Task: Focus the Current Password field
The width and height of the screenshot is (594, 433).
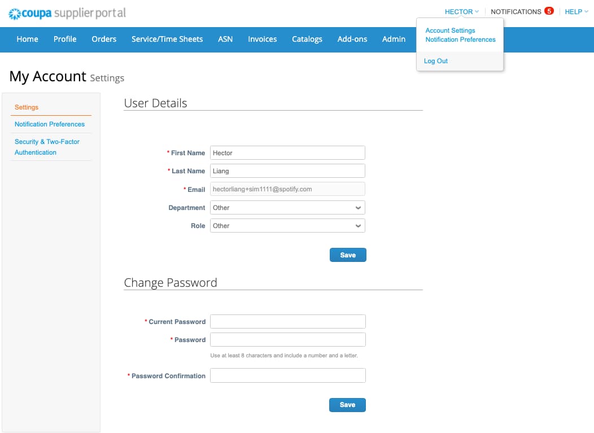Action: (287, 322)
